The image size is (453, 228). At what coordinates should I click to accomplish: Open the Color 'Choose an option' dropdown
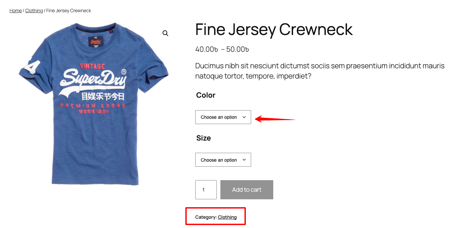point(221,117)
